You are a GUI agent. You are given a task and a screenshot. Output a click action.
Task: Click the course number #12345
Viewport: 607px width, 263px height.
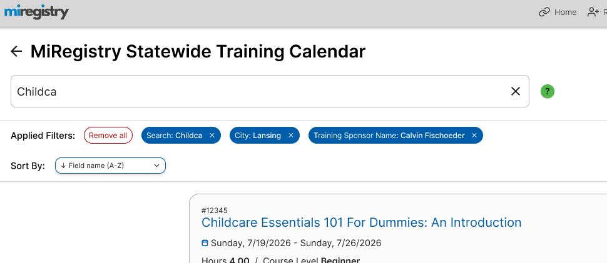(214, 211)
